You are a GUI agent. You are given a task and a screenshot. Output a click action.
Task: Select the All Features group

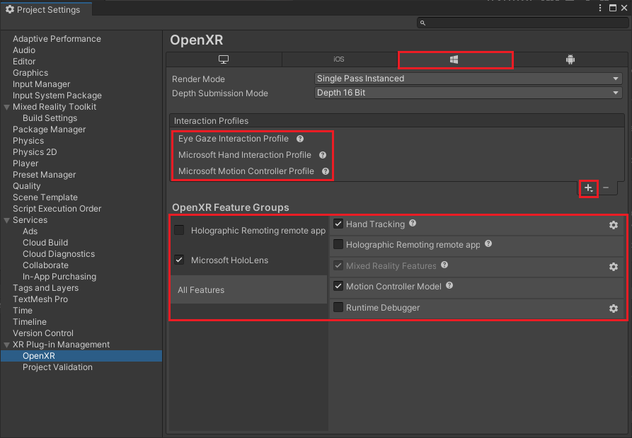248,289
